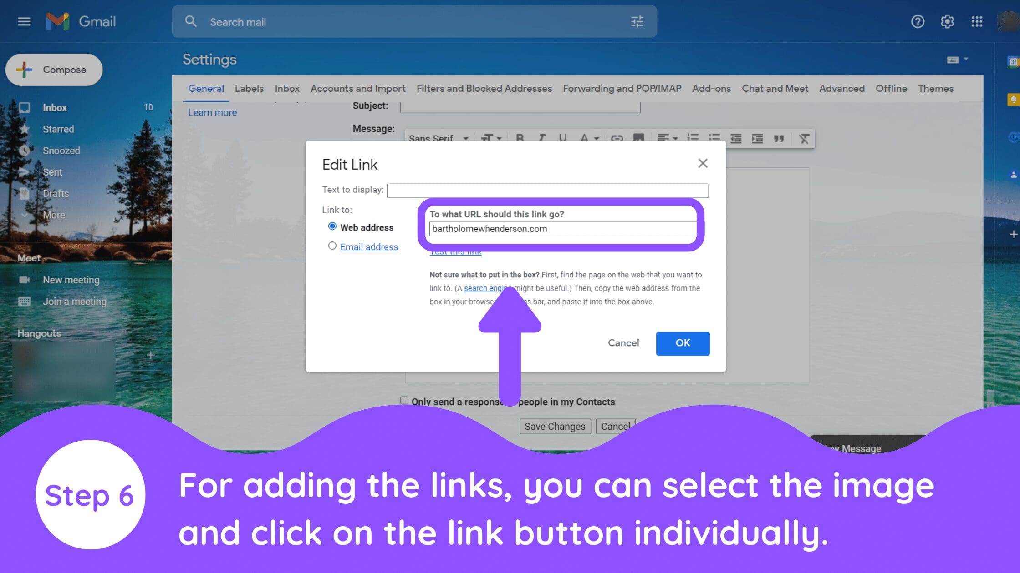Click the Insert link icon
The height and width of the screenshot is (573, 1020).
pos(616,138)
